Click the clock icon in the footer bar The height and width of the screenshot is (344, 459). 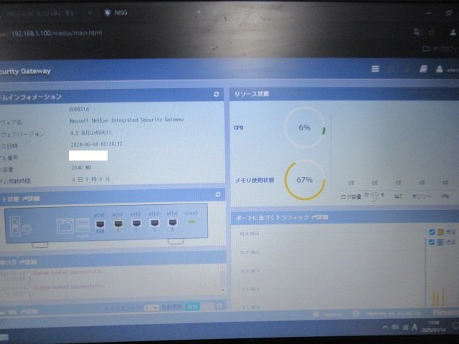356,313
